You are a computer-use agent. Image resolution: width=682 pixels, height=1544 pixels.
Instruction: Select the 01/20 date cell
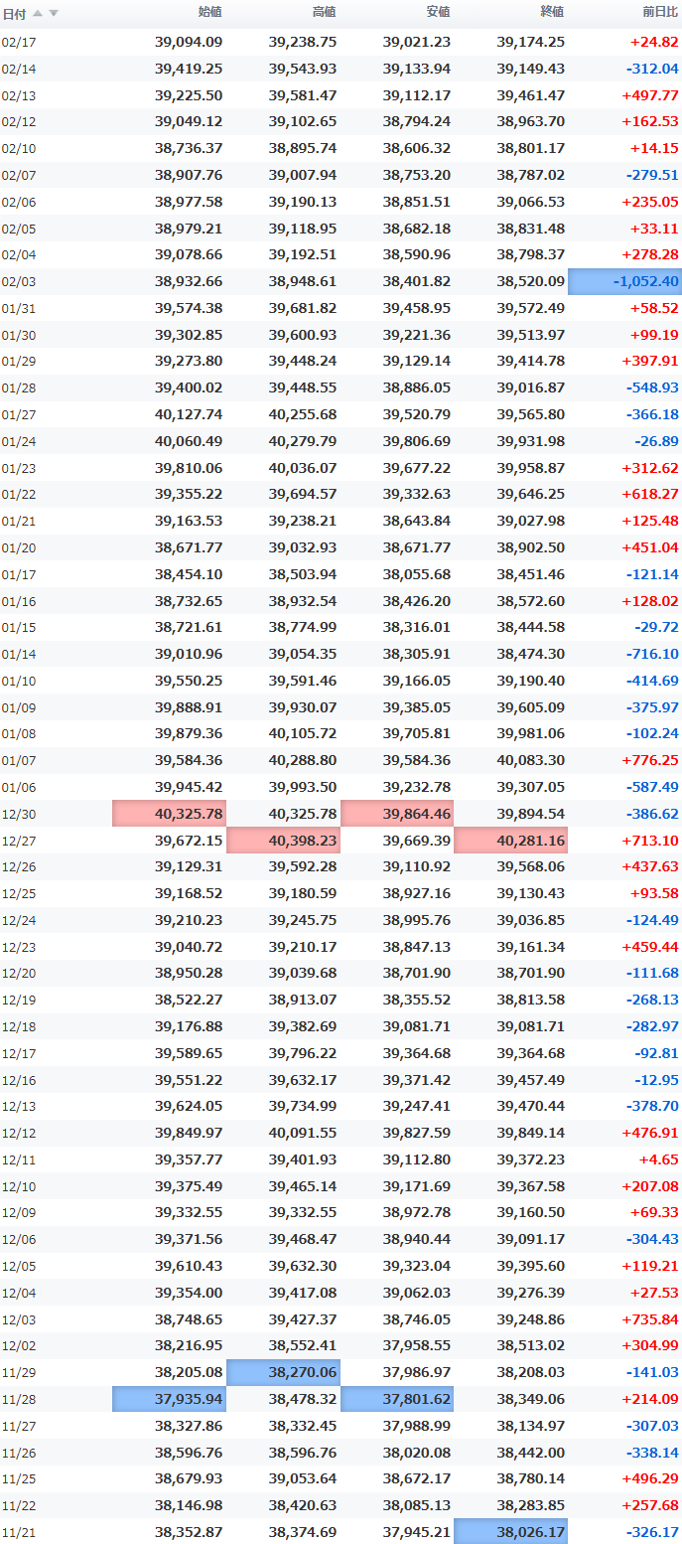18,547
